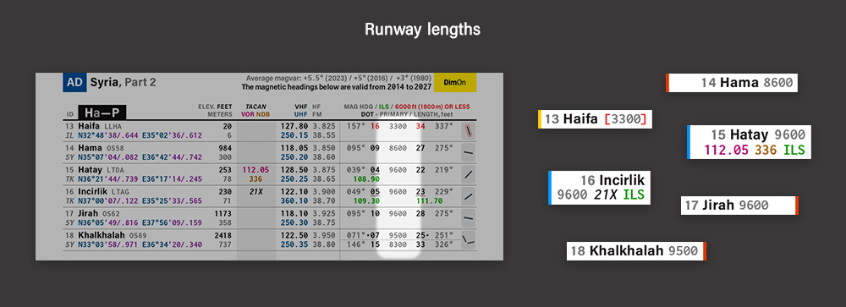Viewport: 846px width, 307px height.
Task: Open the 14 Hama 8600 label card
Action: point(732,83)
